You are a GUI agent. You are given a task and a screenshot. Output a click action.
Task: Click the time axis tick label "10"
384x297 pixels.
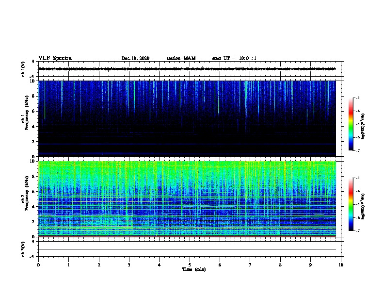point(341,265)
